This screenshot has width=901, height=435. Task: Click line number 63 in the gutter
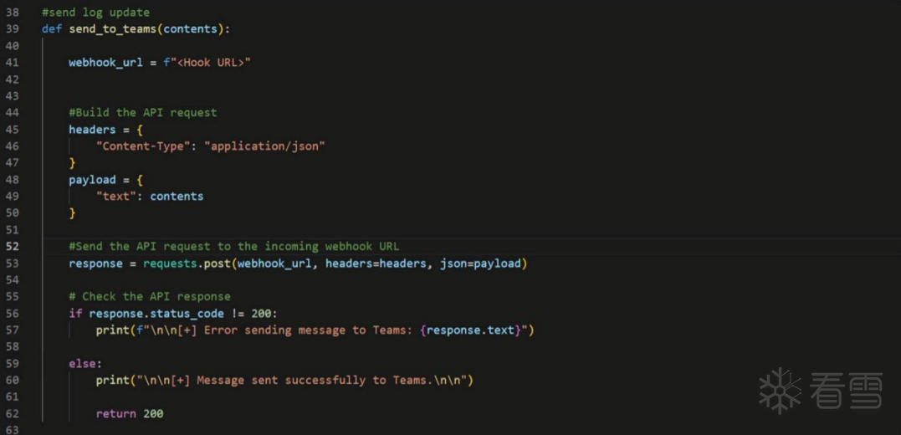(x=12, y=430)
